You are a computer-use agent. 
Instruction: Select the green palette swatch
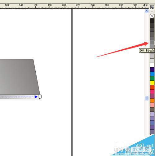152,78
